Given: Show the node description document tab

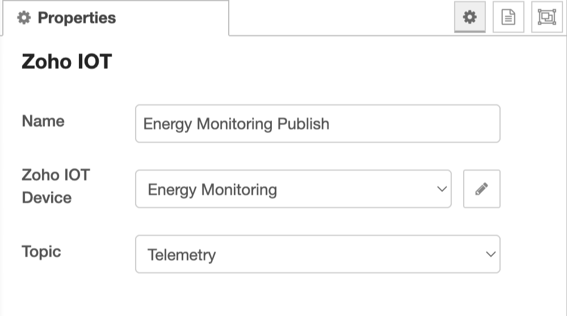Looking at the screenshot, I should coord(508,18).
